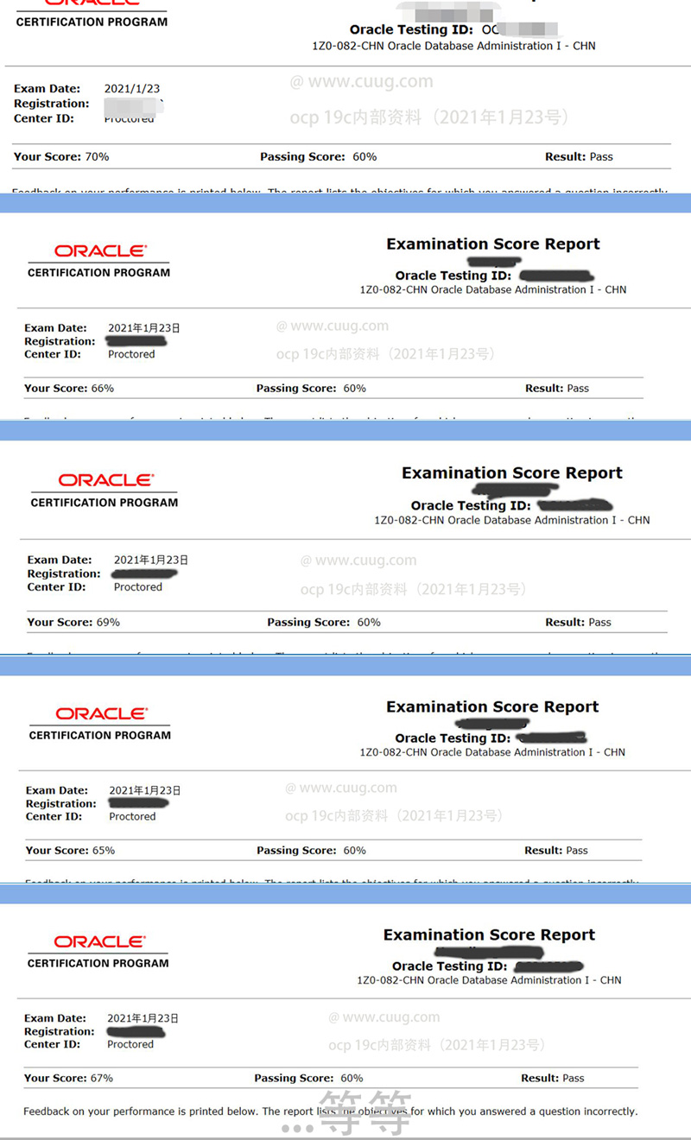The width and height of the screenshot is (691, 1140).
Task: Click date "2021年1月23日" in the 69% report
Action: [151, 560]
